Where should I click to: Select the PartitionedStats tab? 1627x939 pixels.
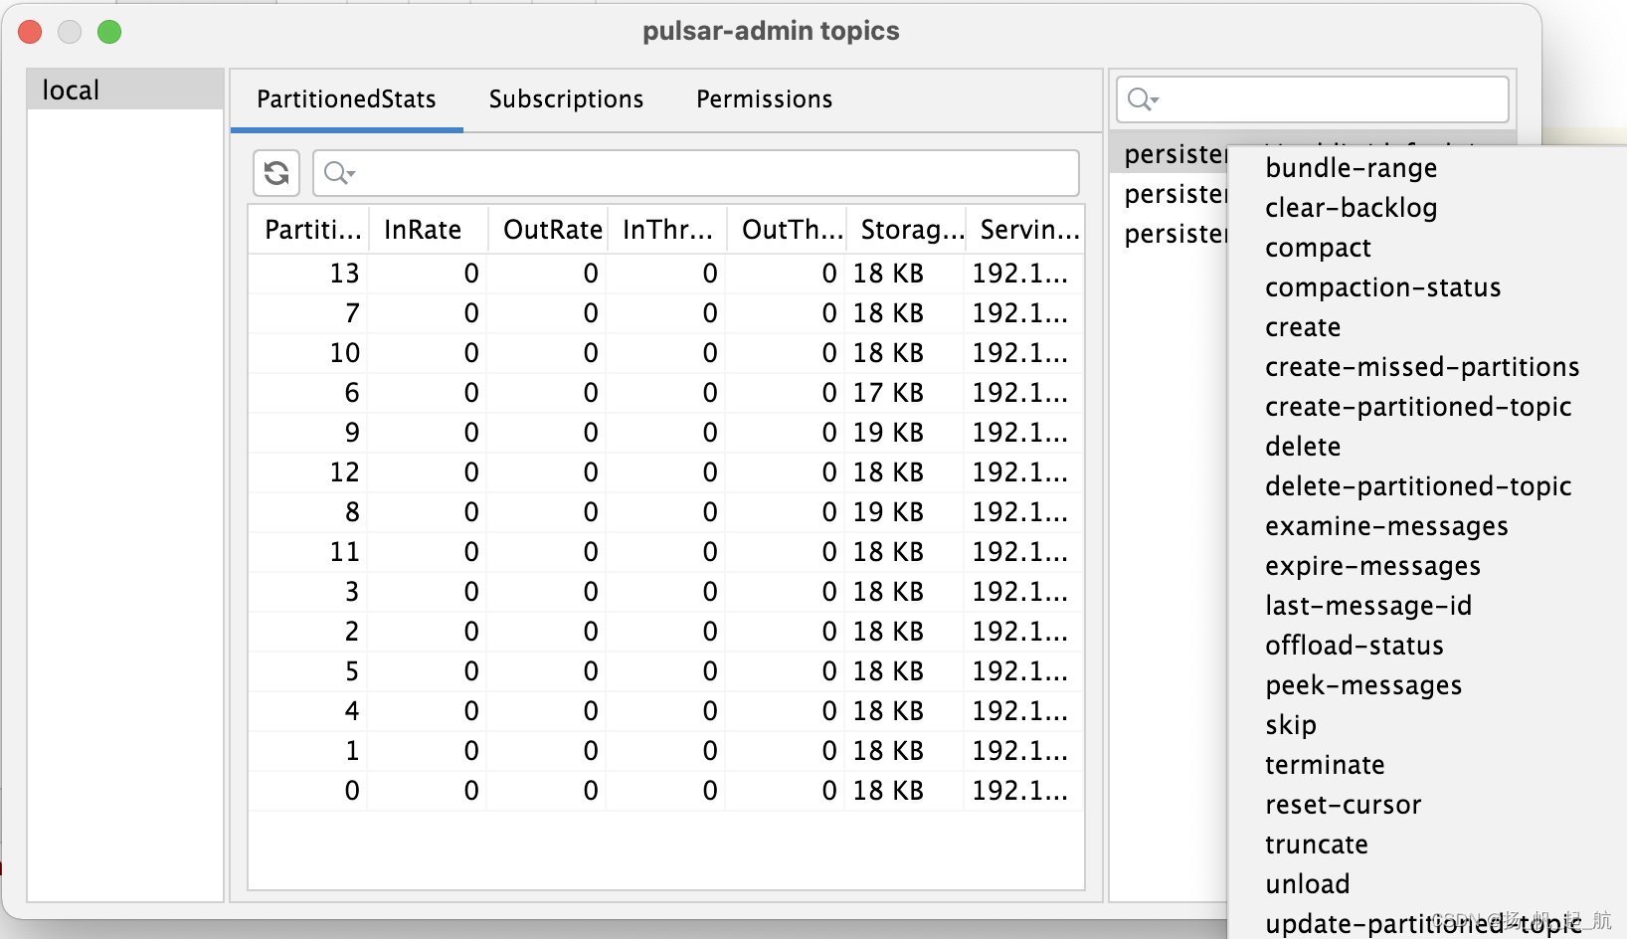point(346,98)
